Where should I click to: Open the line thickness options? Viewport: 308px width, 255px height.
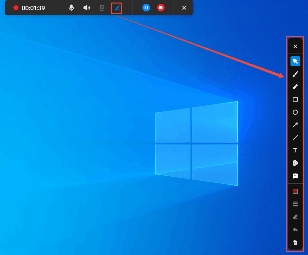click(295, 204)
